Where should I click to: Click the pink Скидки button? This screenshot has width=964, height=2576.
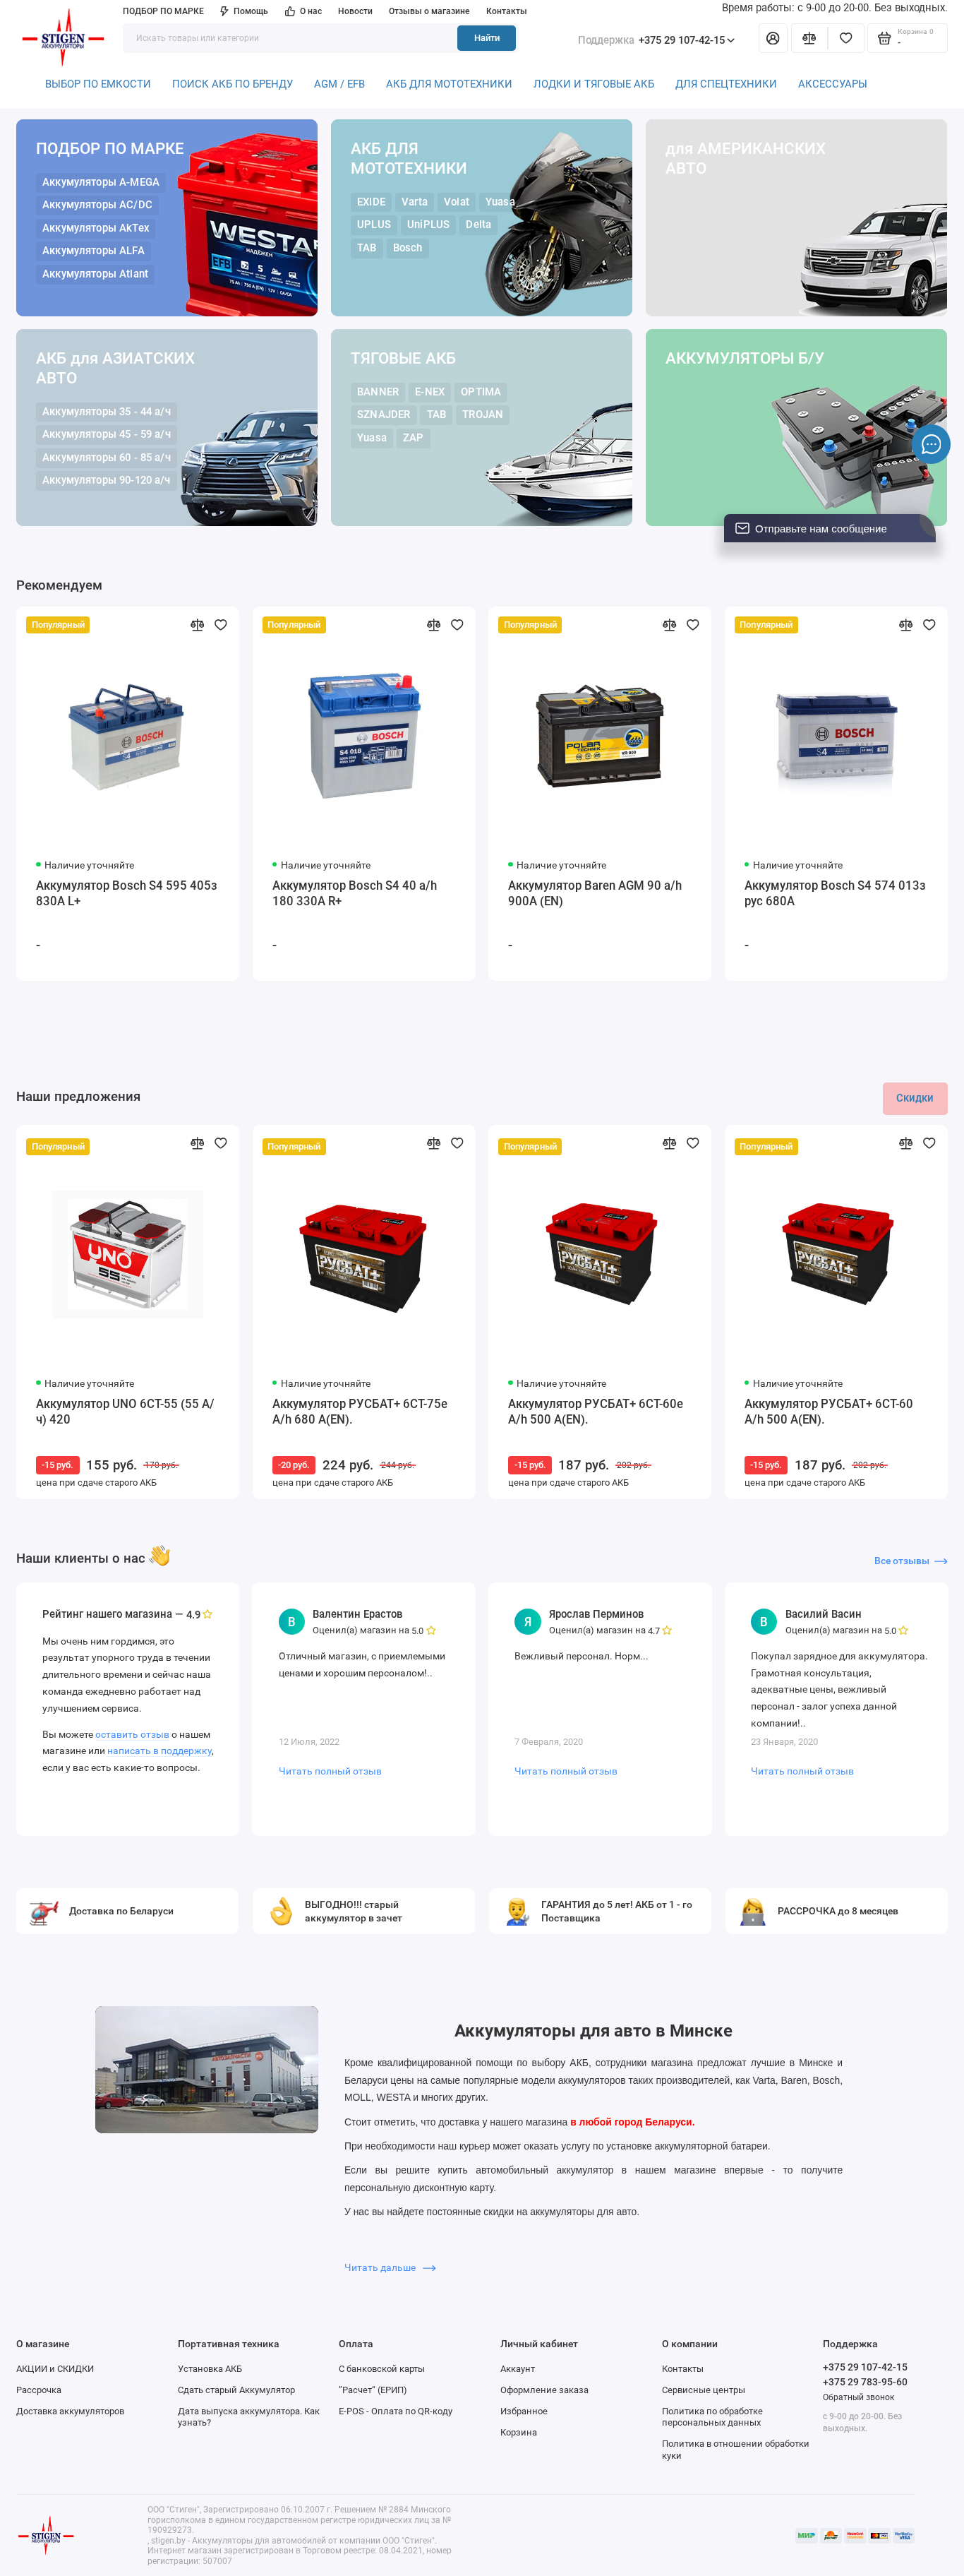click(x=915, y=1098)
